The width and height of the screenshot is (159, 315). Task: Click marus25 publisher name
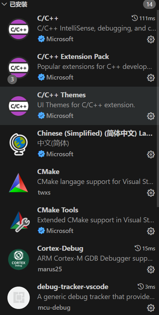(x=50, y=269)
